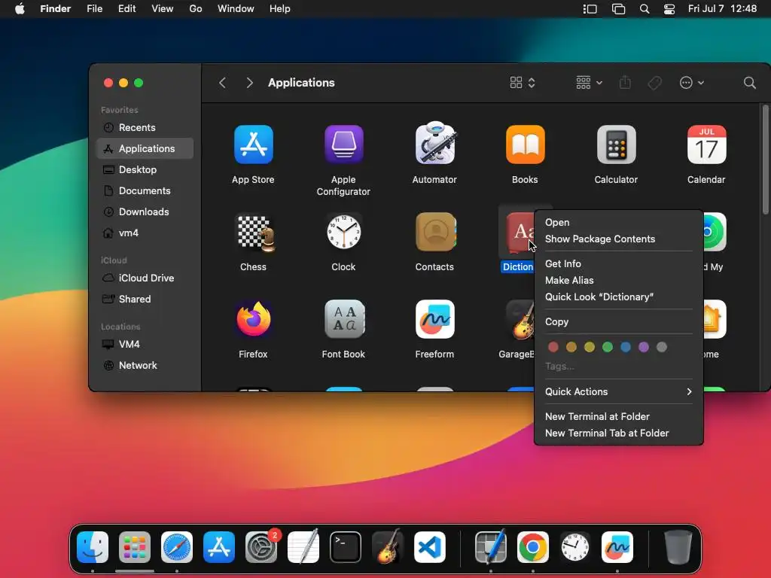Screen dimensions: 771x578
Task: Open iCloud Drive in the sidebar
Action: pos(145,278)
